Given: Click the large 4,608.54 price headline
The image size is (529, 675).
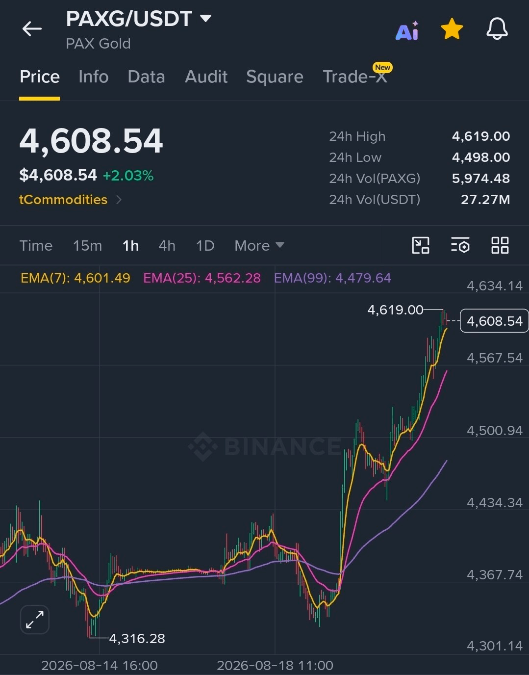Looking at the screenshot, I should coord(91,141).
